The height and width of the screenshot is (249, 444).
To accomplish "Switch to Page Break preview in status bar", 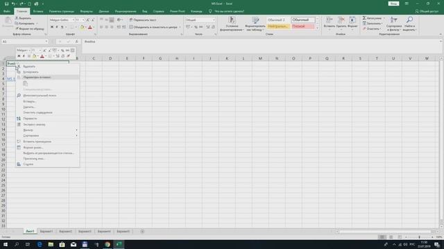I will point(400,237).
